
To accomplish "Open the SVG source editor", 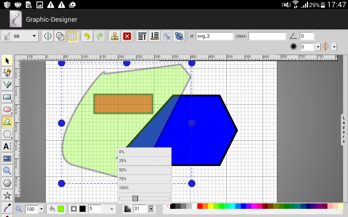I will coord(48,36).
